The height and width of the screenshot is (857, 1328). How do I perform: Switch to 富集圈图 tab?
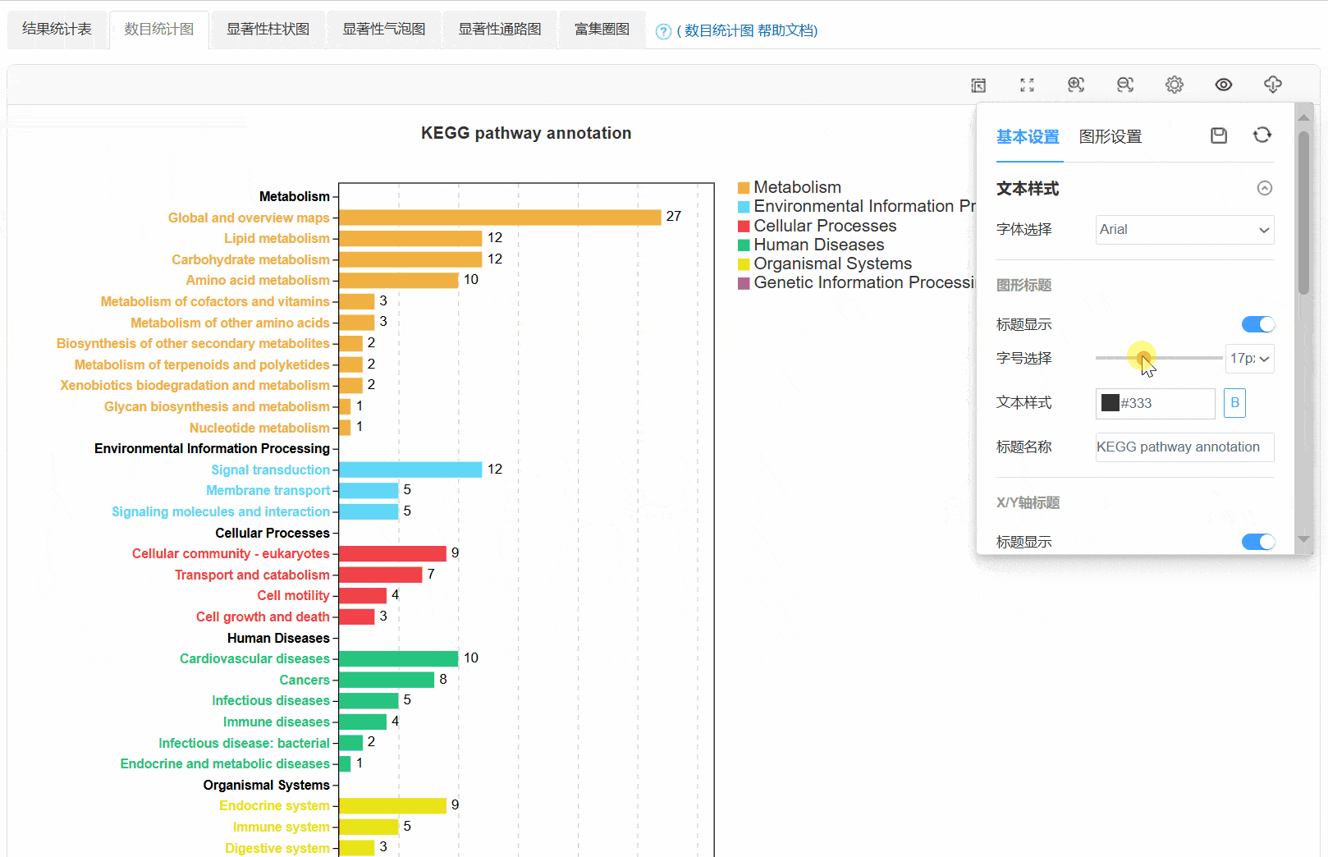tap(602, 30)
